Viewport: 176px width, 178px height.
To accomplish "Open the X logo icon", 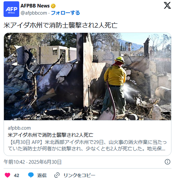I will pos(167,5).
